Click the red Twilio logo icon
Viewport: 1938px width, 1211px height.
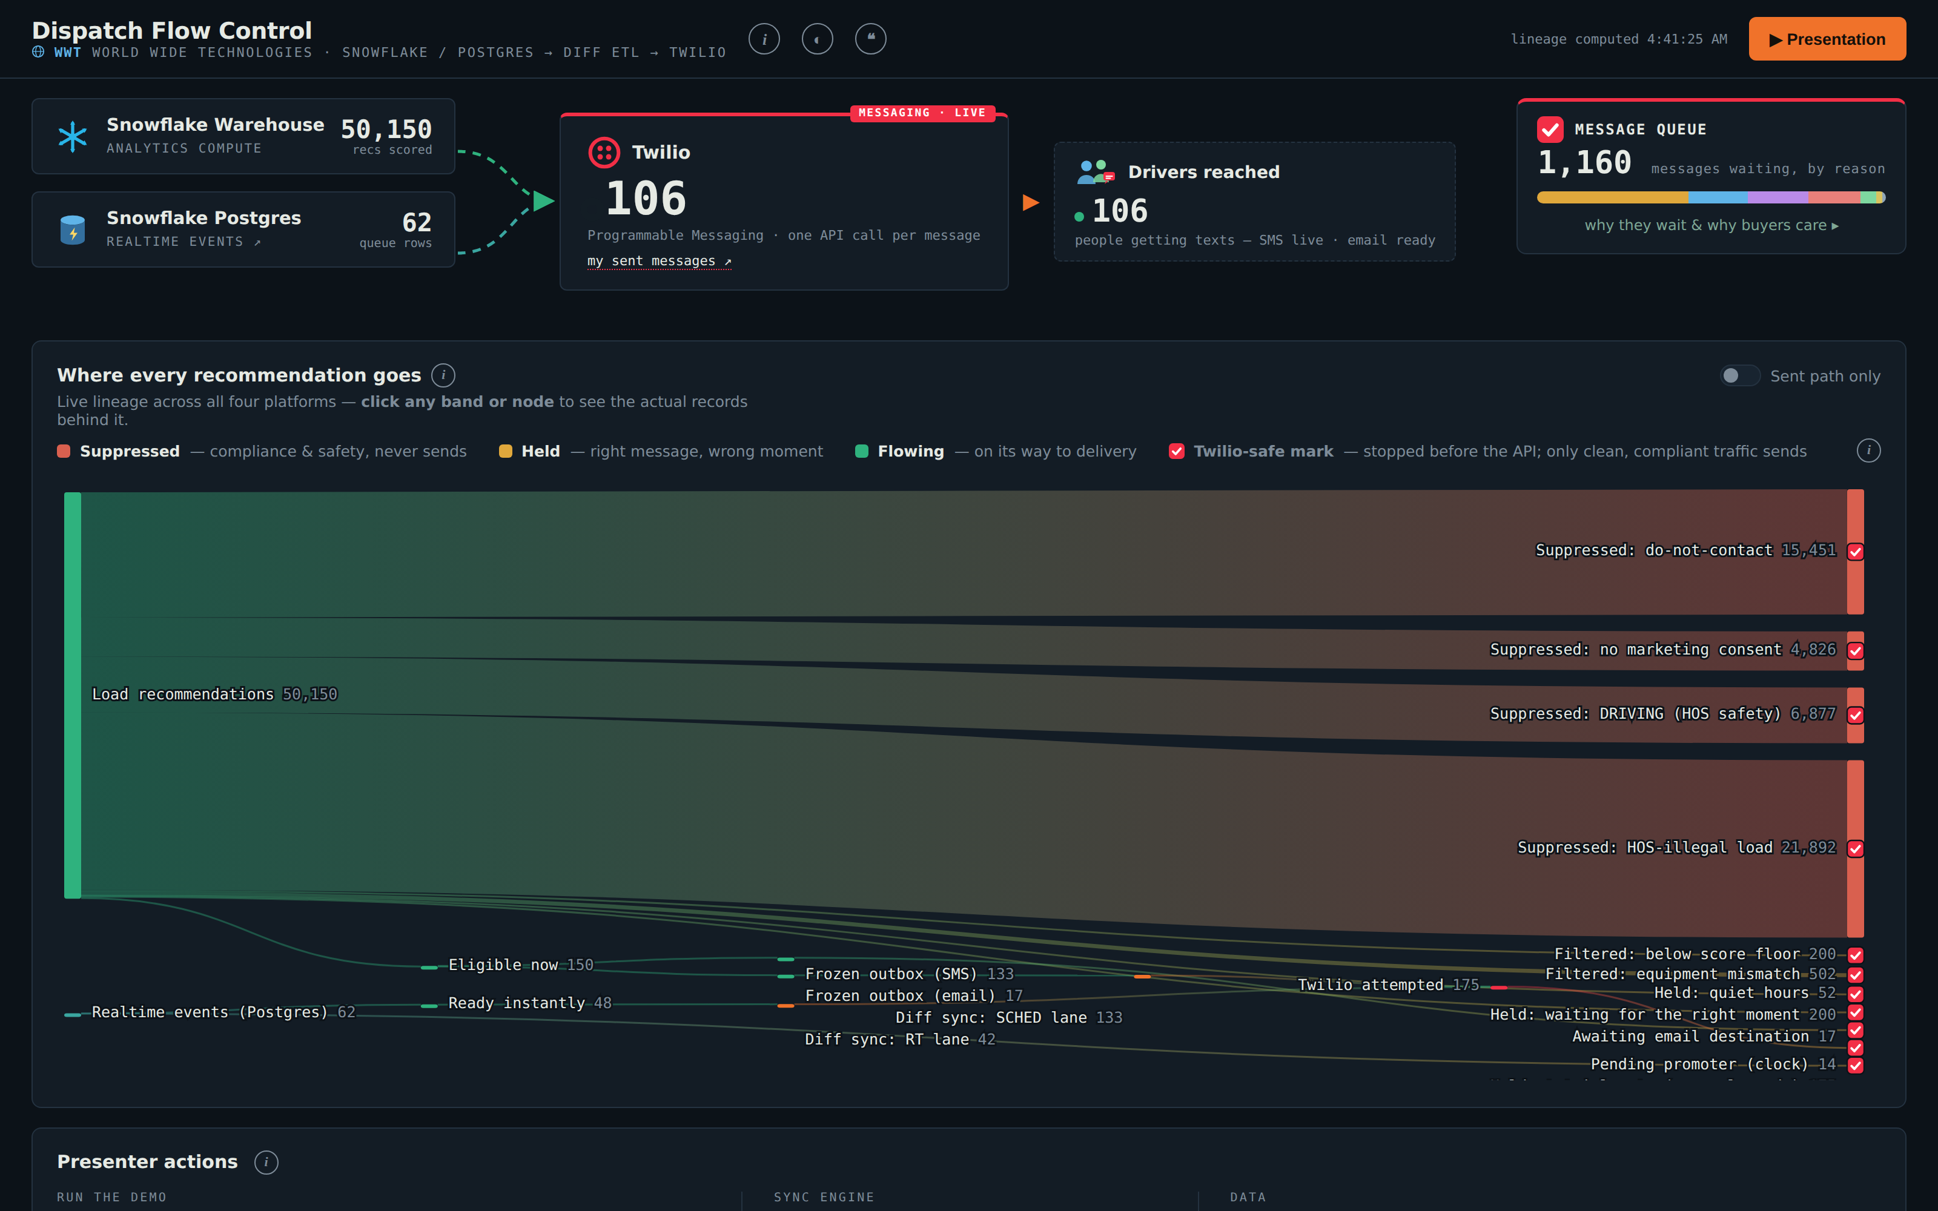[x=604, y=152]
